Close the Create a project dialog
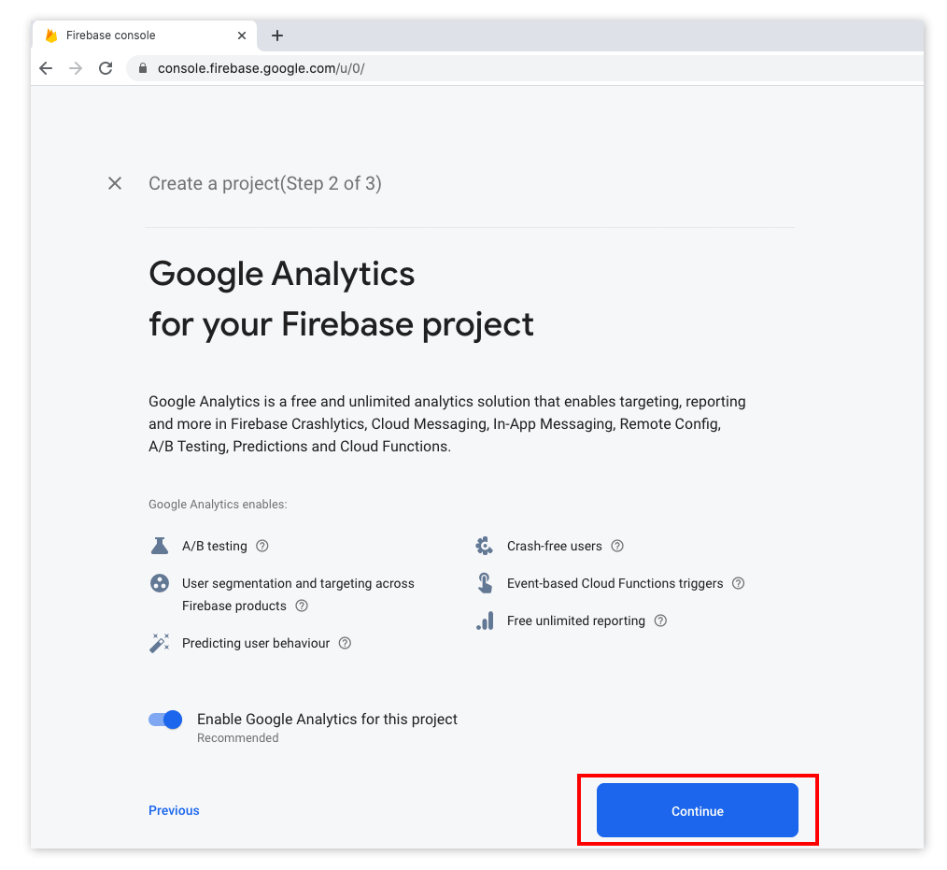Viewport: 947px width, 870px height. click(115, 183)
